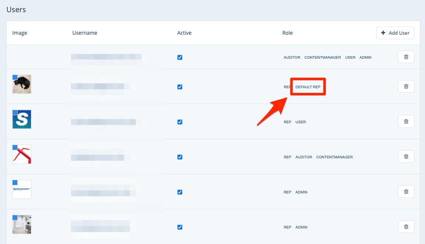The height and width of the screenshot is (244, 425).
Task: Disable Active checkbox in S logo row
Action: 180,122
